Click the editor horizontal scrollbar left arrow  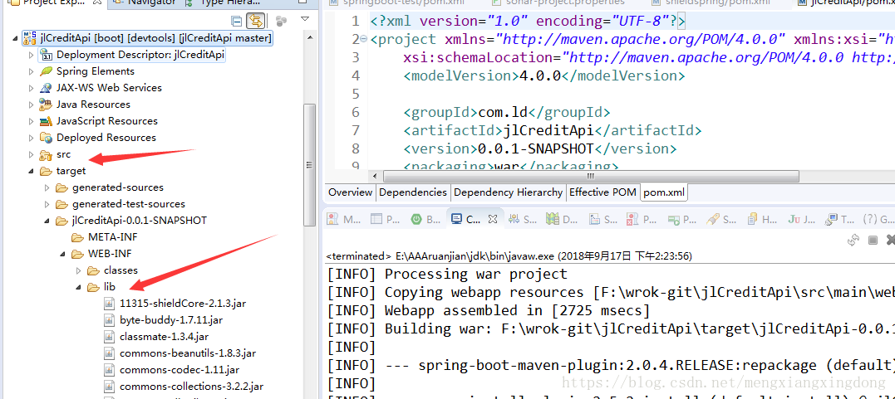point(375,176)
